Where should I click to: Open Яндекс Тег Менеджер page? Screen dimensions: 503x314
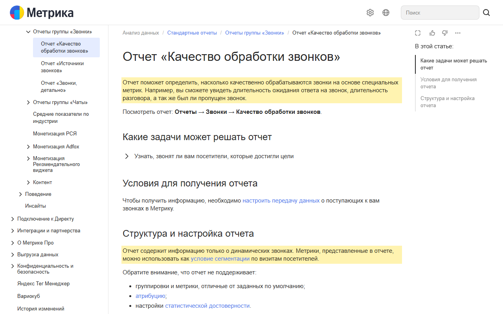(x=43, y=284)
